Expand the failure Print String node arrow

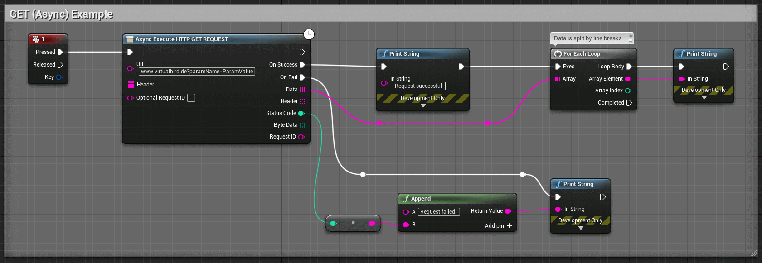point(581,229)
